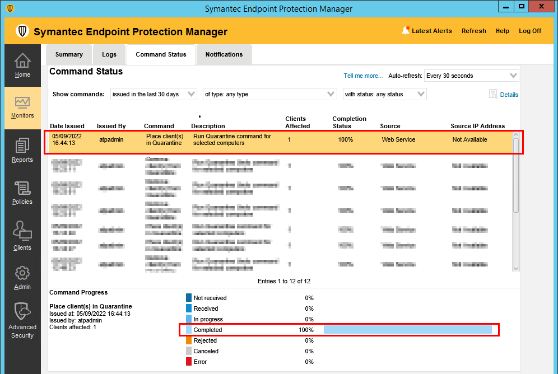Switch to the Logs tab

(109, 54)
